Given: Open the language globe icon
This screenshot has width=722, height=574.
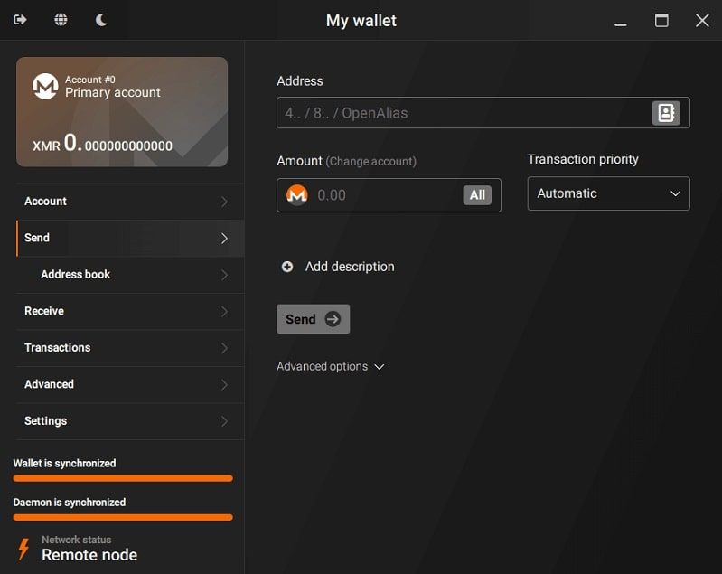Looking at the screenshot, I should [61, 20].
